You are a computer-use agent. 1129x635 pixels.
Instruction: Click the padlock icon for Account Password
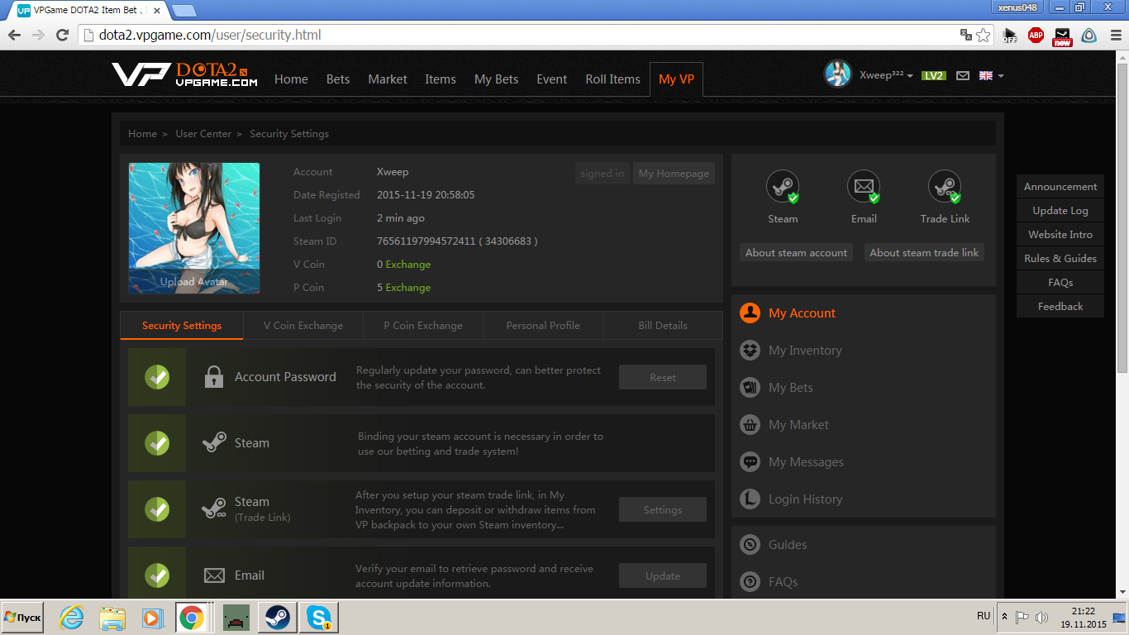214,377
